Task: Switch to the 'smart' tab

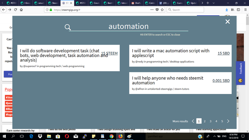Action: [x=39, y=3]
